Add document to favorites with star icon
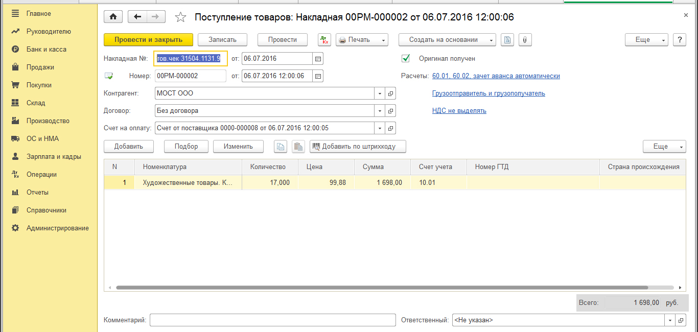Viewport: 698px width, 332px height. point(180,17)
